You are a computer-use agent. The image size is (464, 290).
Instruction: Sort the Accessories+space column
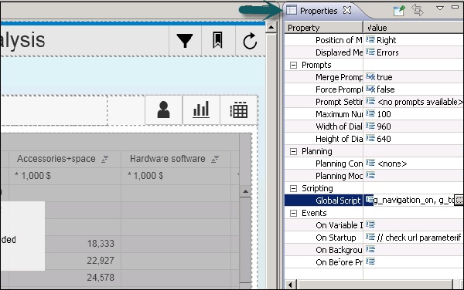[x=104, y=160]
